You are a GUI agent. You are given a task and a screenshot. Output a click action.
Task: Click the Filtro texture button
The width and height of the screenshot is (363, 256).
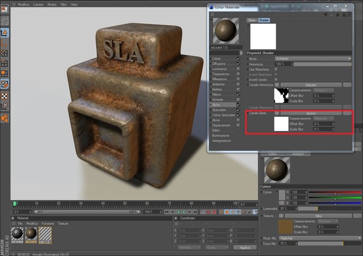coord(318,216)
